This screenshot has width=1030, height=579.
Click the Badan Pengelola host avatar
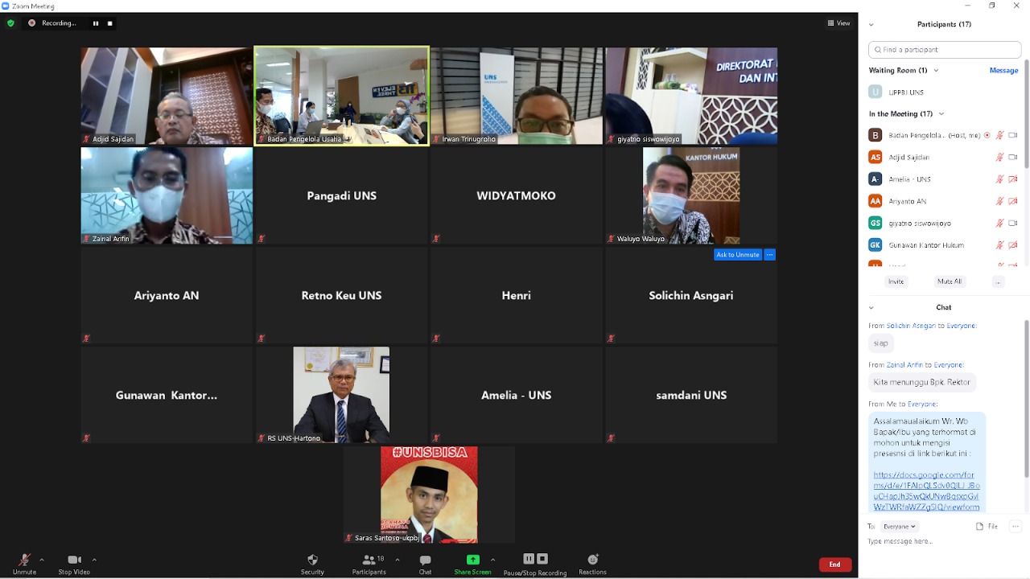click(875, 135)
